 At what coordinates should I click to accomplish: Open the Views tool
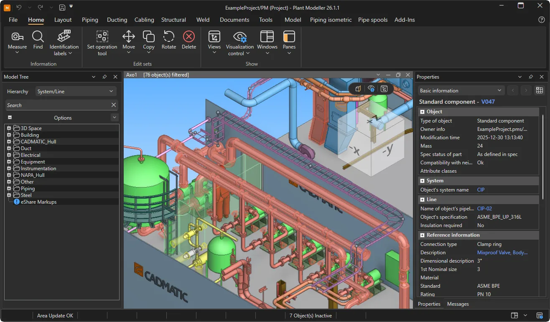click(x=214, y=36)
